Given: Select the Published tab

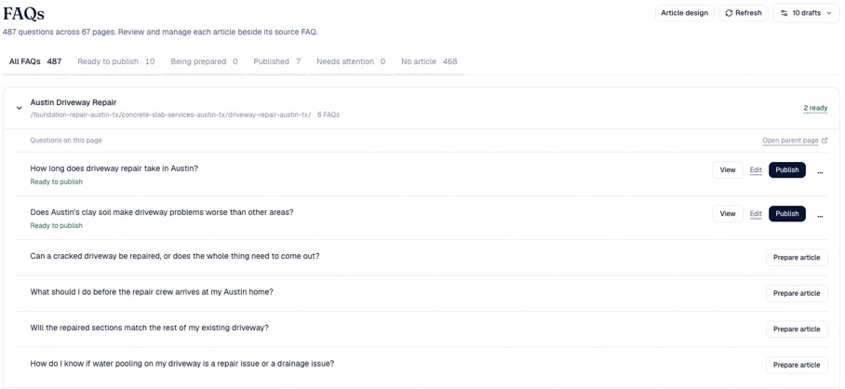Looking at the screenshot, I should coord(277,61).
